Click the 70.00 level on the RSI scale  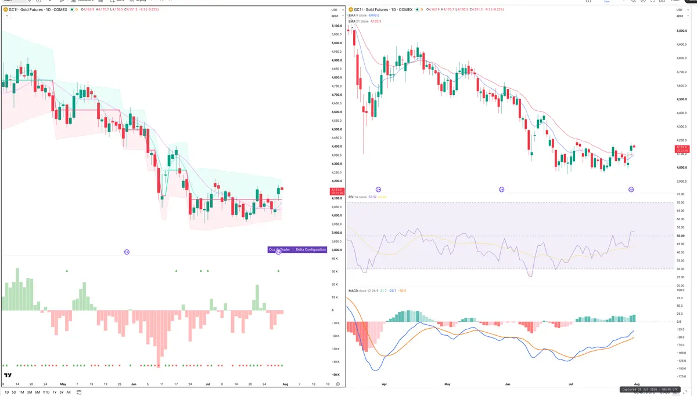click(681, 203)
